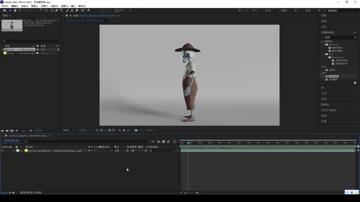Open the 50% magnification dropdown
The height and width of the screenshot is (202, 360).
68,130
